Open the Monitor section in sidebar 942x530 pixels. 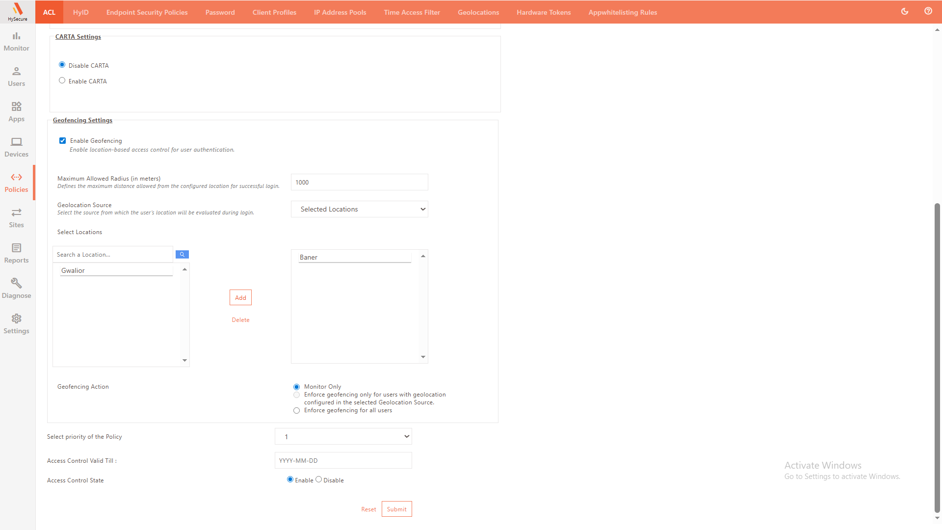(x=16, y=41)
